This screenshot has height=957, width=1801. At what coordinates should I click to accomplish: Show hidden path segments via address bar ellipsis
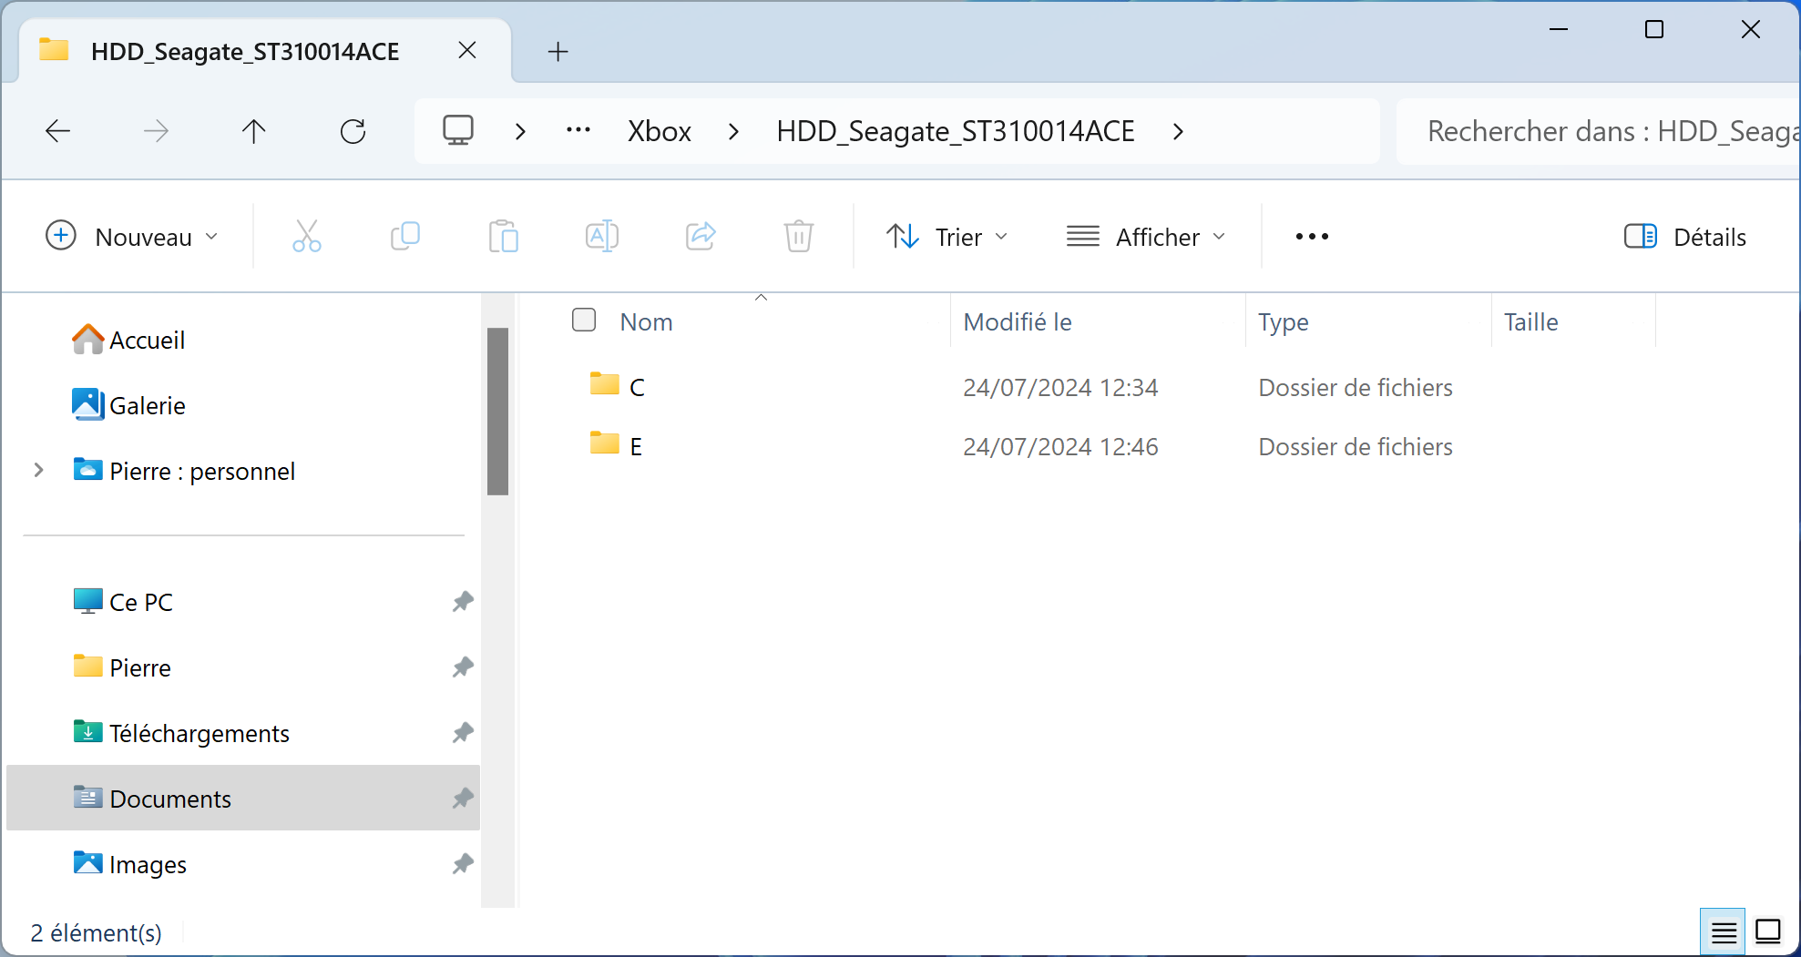coord(578,130)
